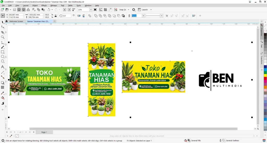This screenshot has height=143, width=267.
Task: Pick the black palette swatch
Action: click(x=265, y=34)
